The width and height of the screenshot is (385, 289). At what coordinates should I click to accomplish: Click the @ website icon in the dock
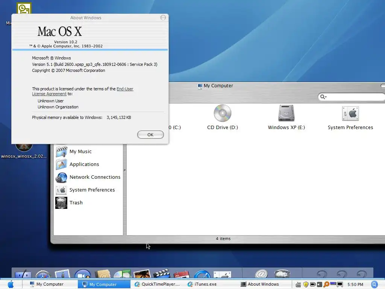(261, 274)
